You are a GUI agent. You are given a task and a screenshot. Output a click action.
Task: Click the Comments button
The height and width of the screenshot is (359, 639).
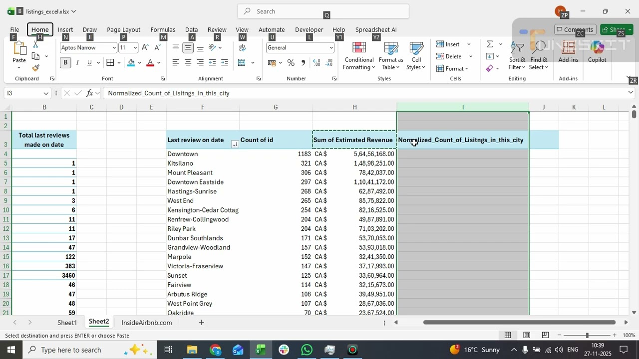575,29
